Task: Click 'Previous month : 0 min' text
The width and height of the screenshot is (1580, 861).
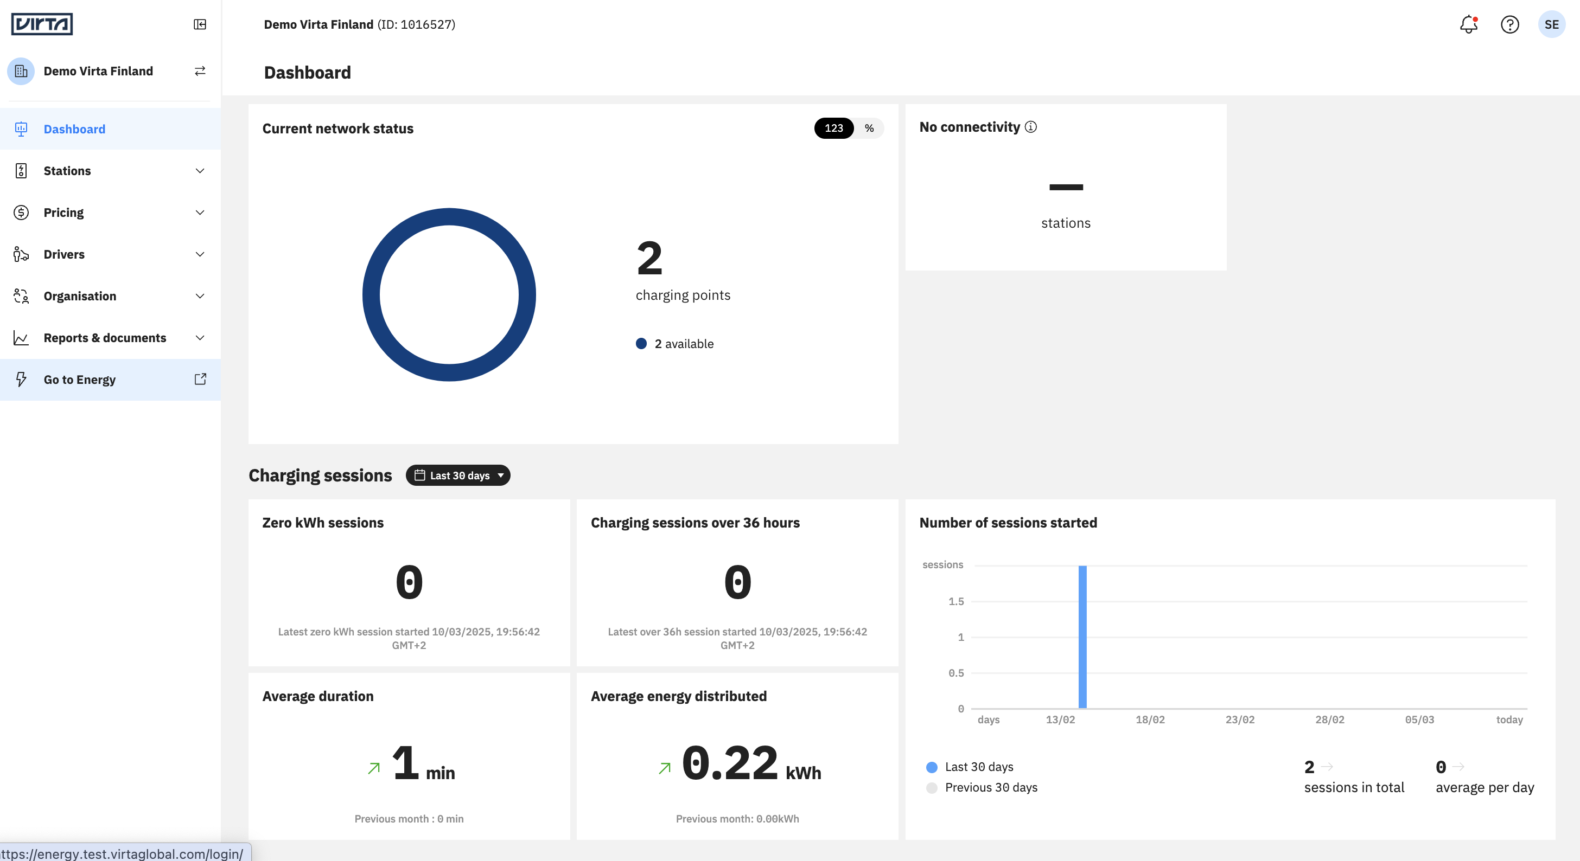Action: (409, 819)
